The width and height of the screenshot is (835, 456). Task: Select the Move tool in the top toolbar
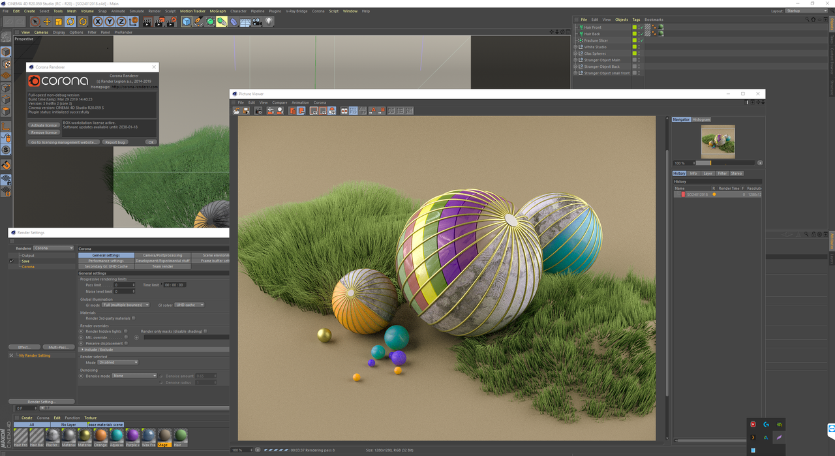pos(47,22)
